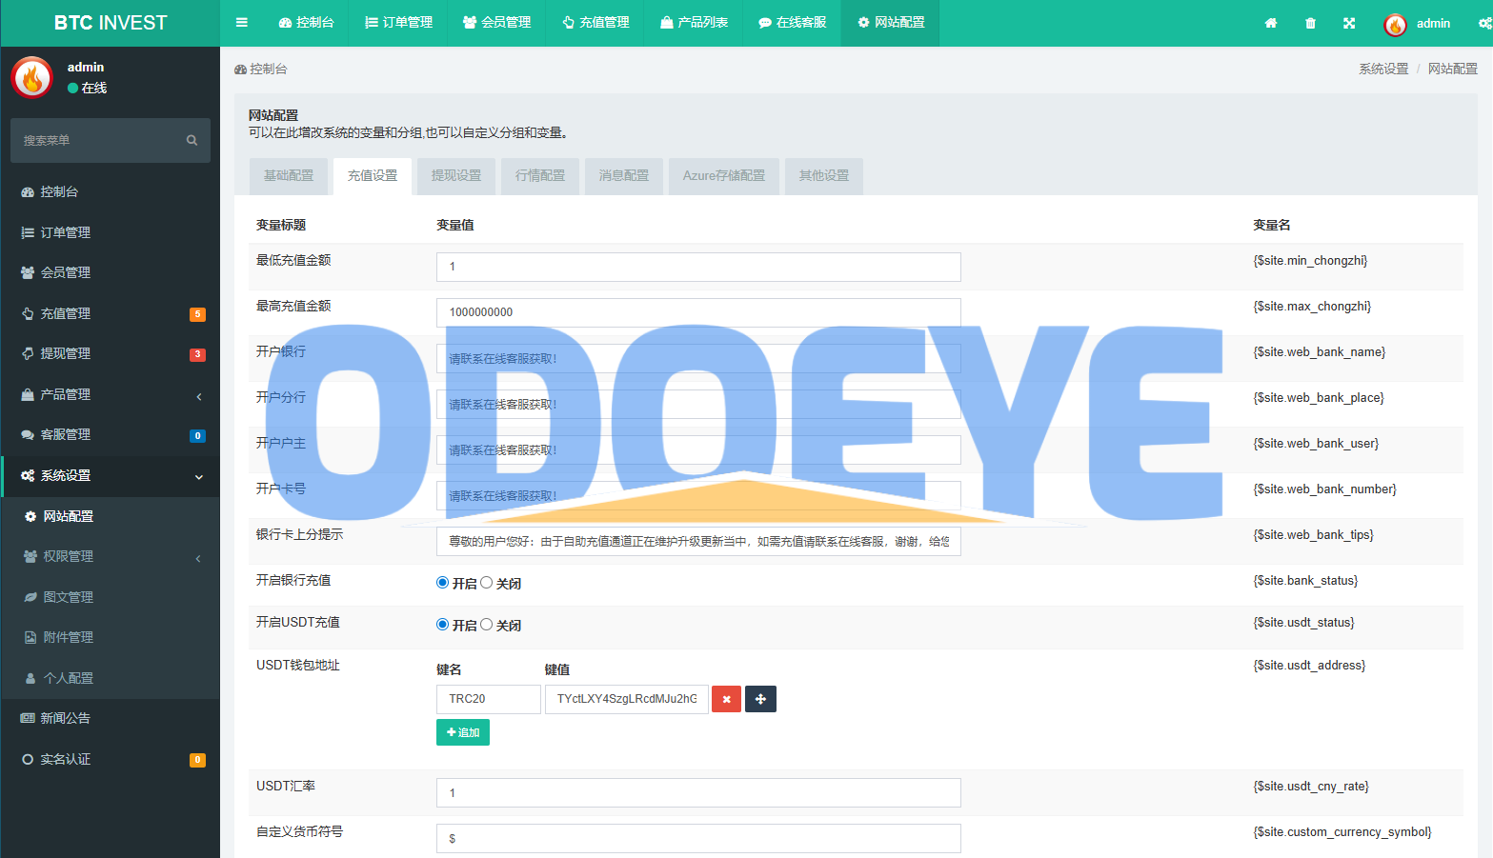Delete the TRC20 wallet row
Screen dimensions: 1493x858
click(726, 699)
